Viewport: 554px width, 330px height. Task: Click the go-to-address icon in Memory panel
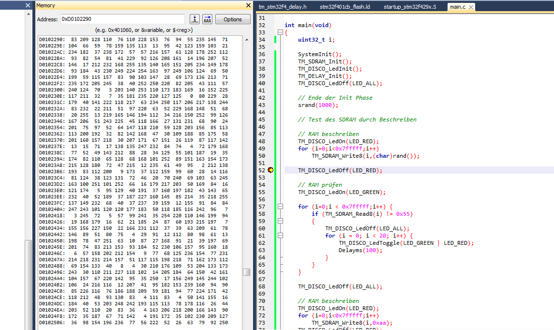coord(195,19)
